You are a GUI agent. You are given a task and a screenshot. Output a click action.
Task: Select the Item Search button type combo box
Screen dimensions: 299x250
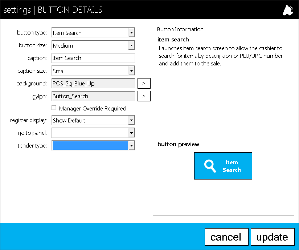coord(93,33)
